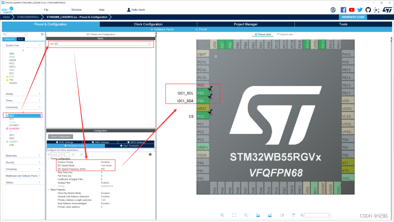The width and height of the screenshot is (394, 222).
Task: Open the ST YouTube channel icon
Action: [x=351, y=10]
